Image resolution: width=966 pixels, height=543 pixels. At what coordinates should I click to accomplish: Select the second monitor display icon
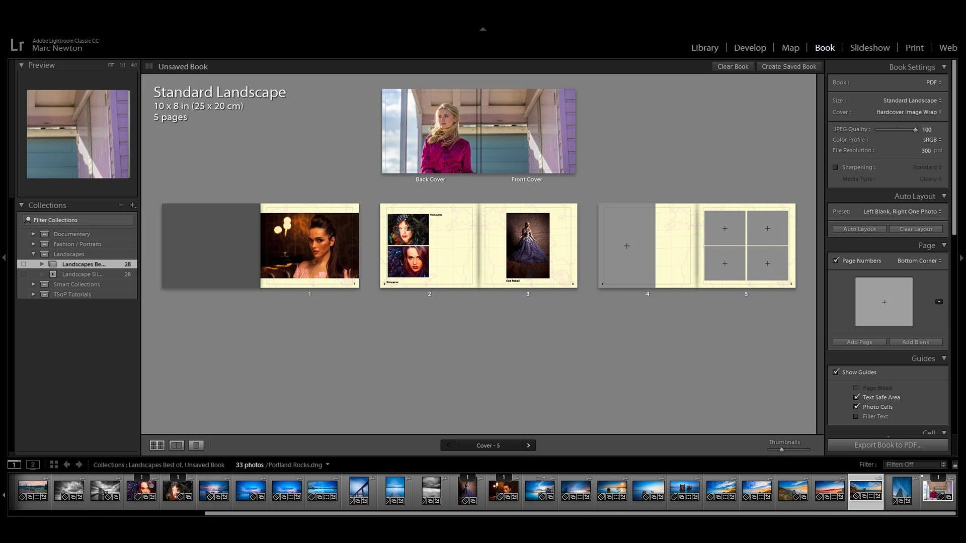[33, 465]
